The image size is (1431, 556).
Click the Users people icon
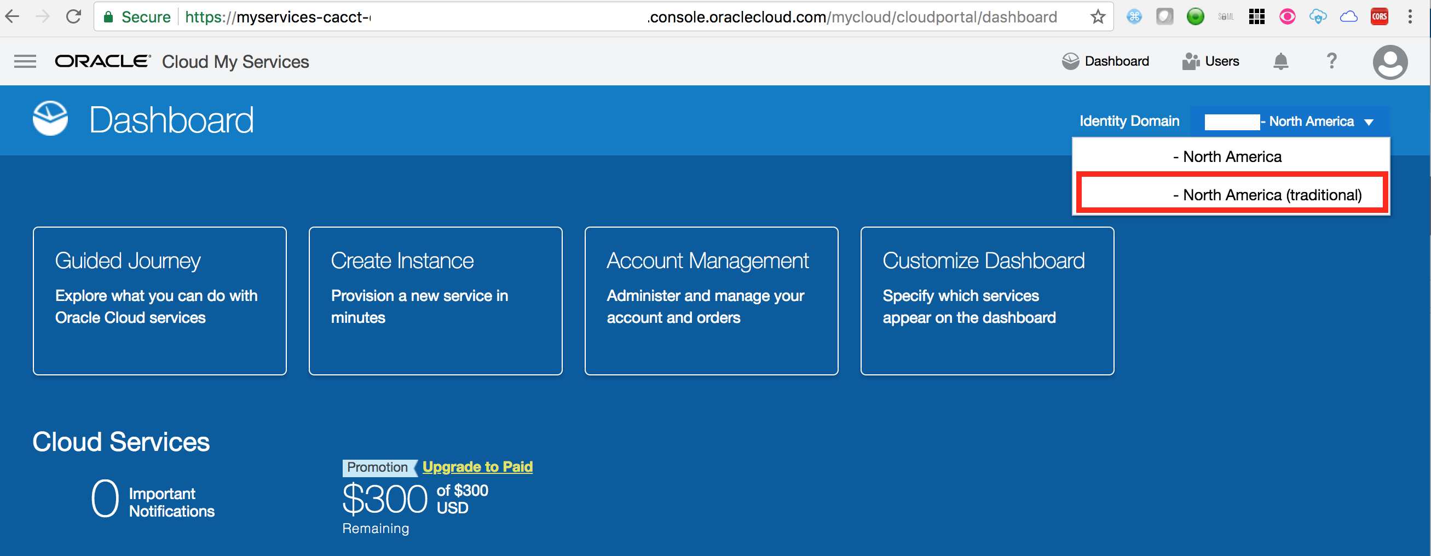click(1191, 61)
